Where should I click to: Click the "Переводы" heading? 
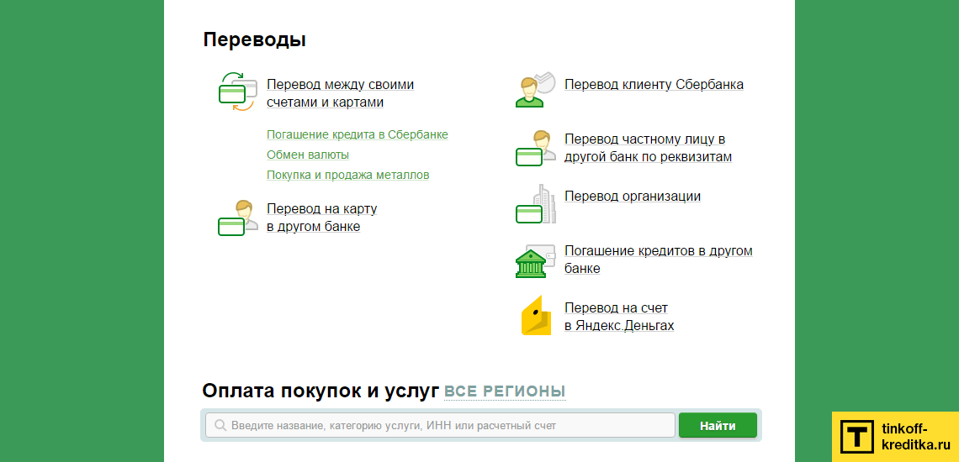[x=254, y=39]
